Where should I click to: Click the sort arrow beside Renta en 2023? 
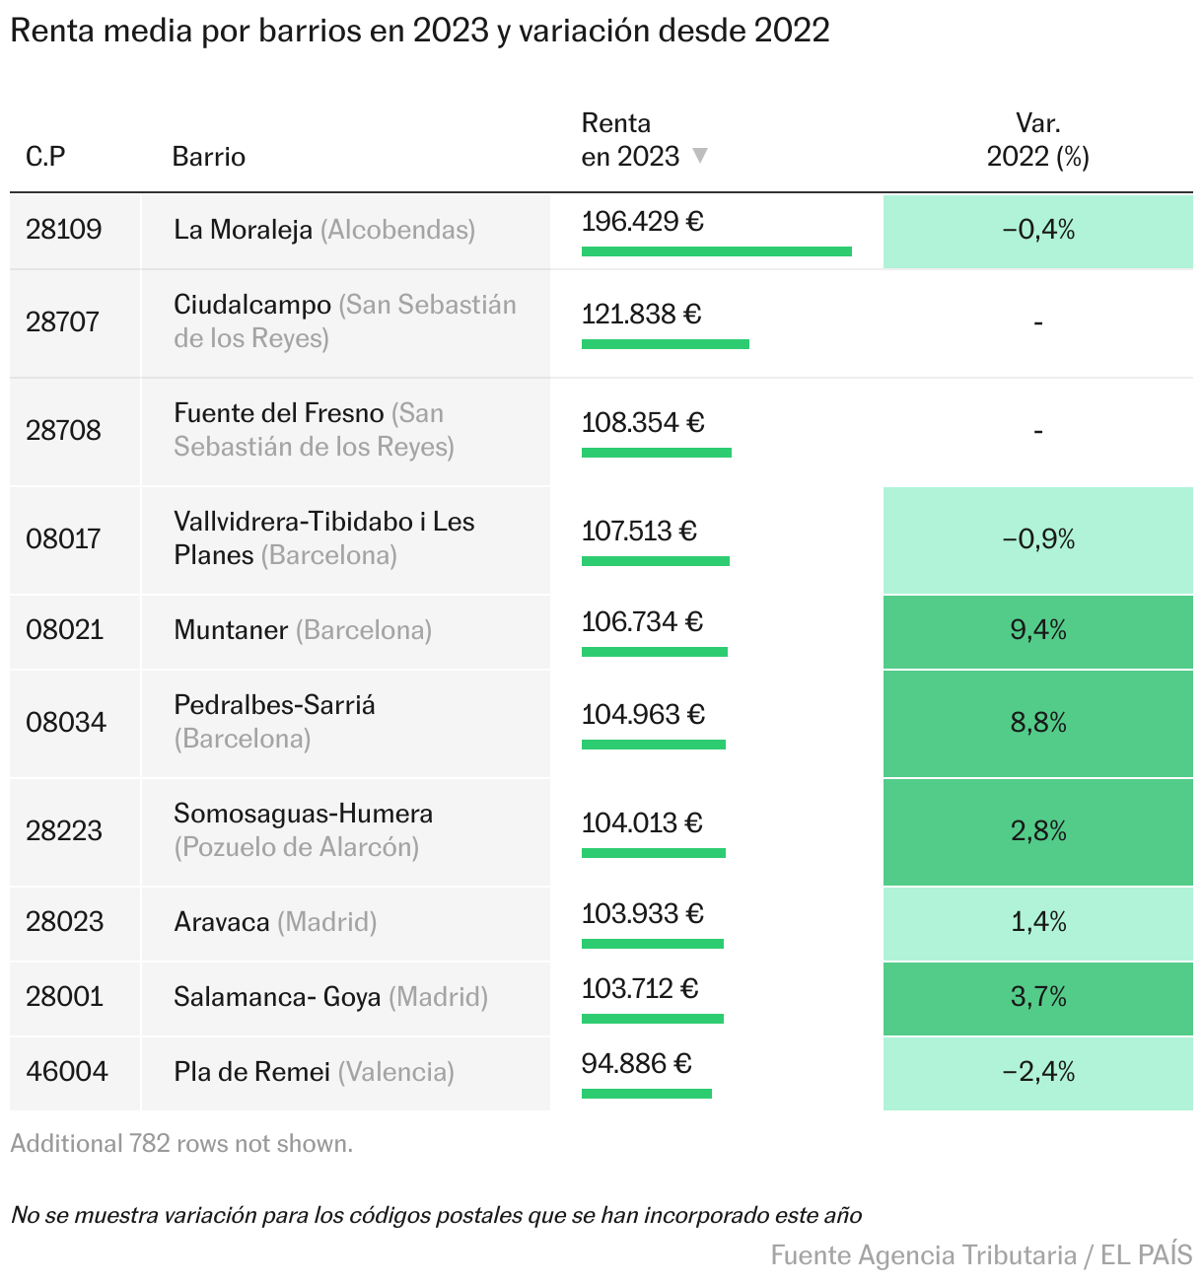(x=700, y=156)
